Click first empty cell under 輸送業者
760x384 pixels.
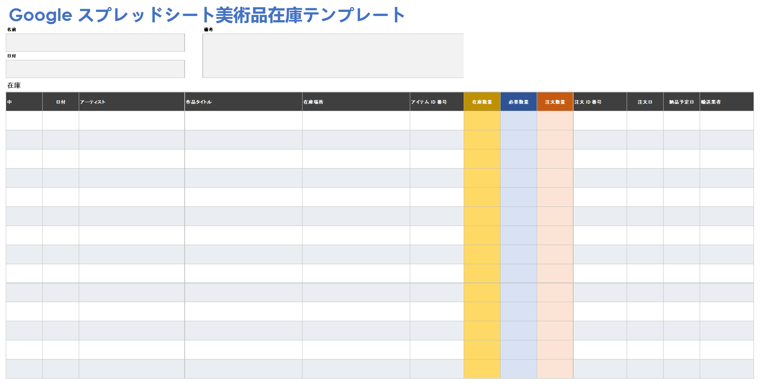point(727,121)
